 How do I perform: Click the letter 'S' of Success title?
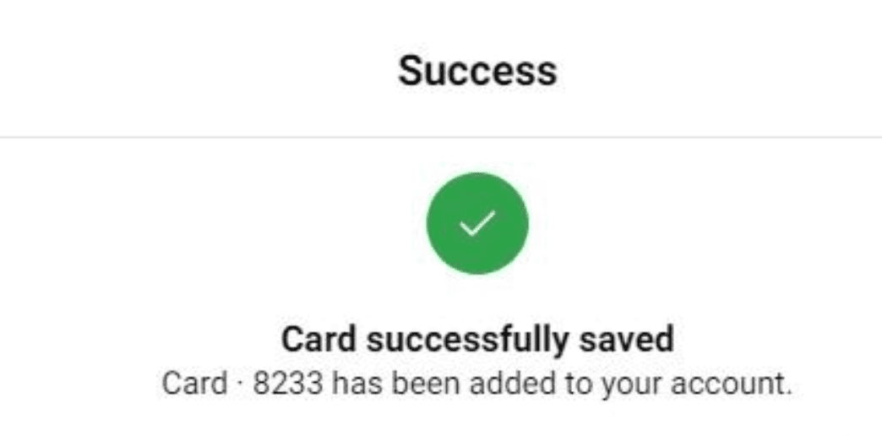pos(409,72)
